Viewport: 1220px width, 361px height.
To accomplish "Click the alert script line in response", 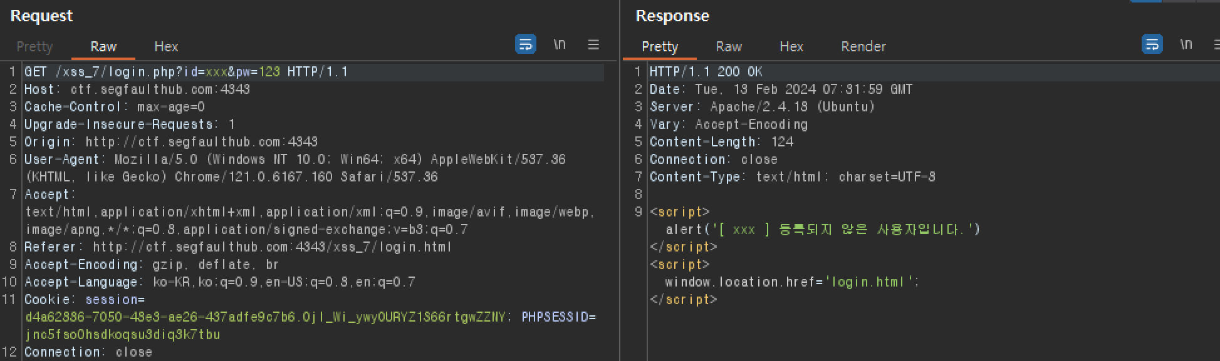I will pyautogui.click(x=823, y=230).
